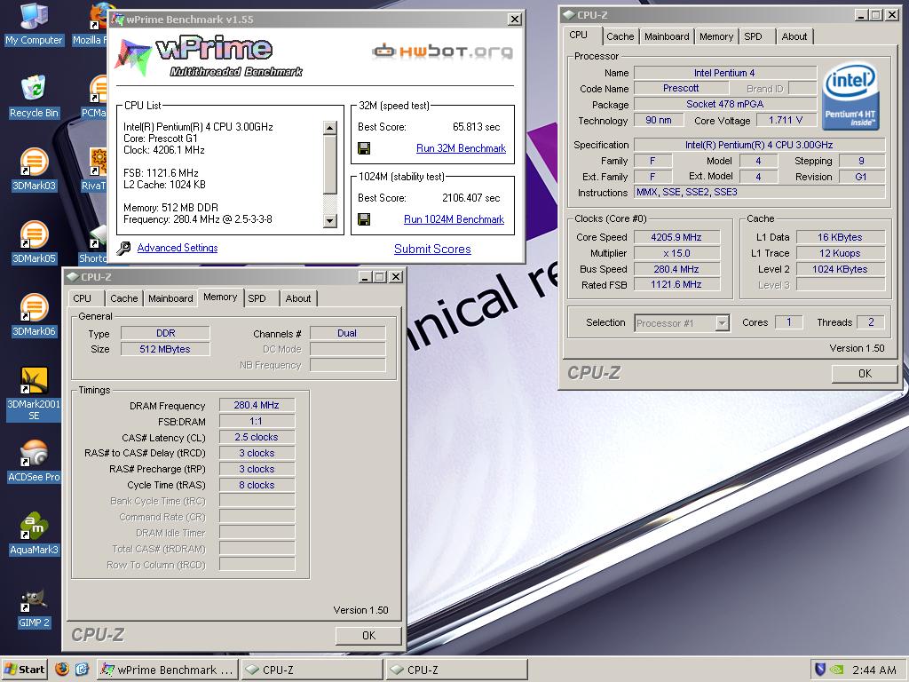Click the CPU List scrollbar down arrow
Image resolution: width=909 pixels, height=682 pixels.
click(330, 220)
